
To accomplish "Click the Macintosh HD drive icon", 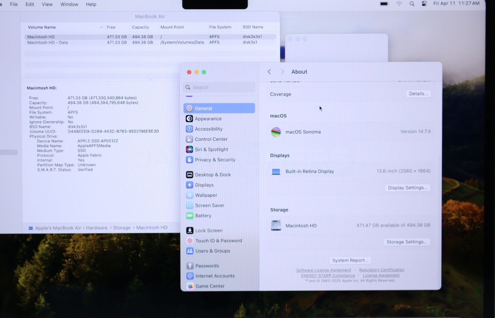I will (276, 226).
